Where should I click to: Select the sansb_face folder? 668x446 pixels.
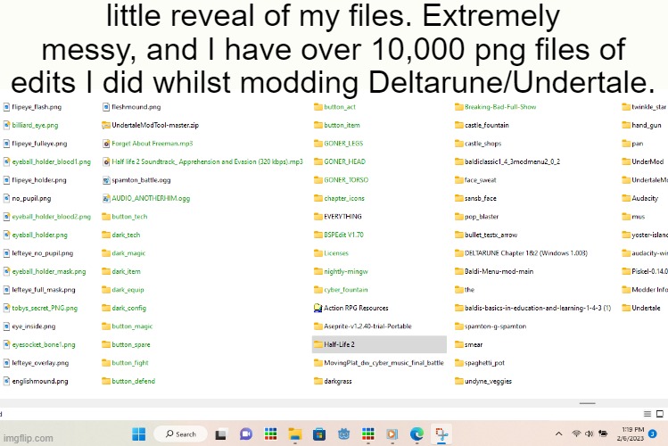tap(475, 198)
